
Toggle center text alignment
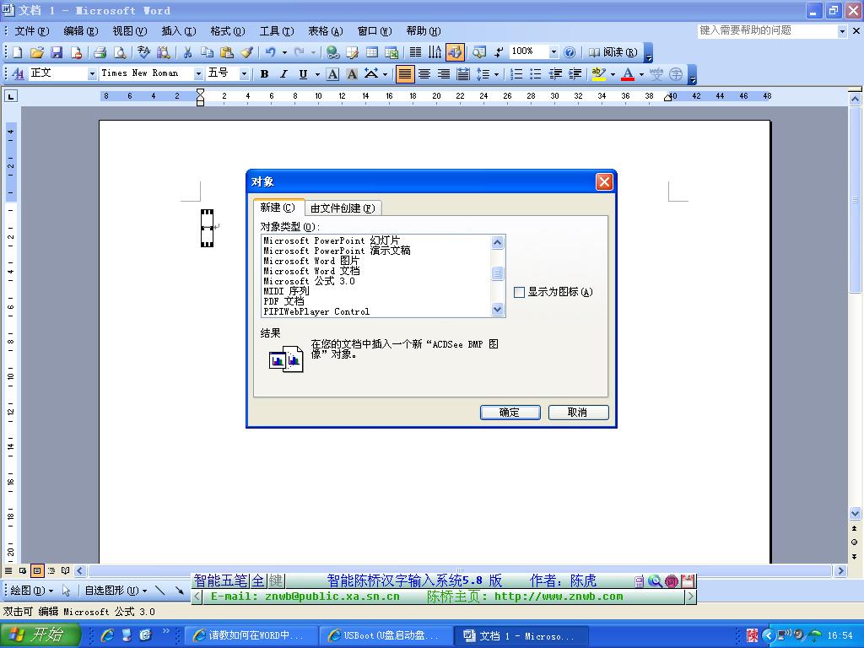(424, 74)
